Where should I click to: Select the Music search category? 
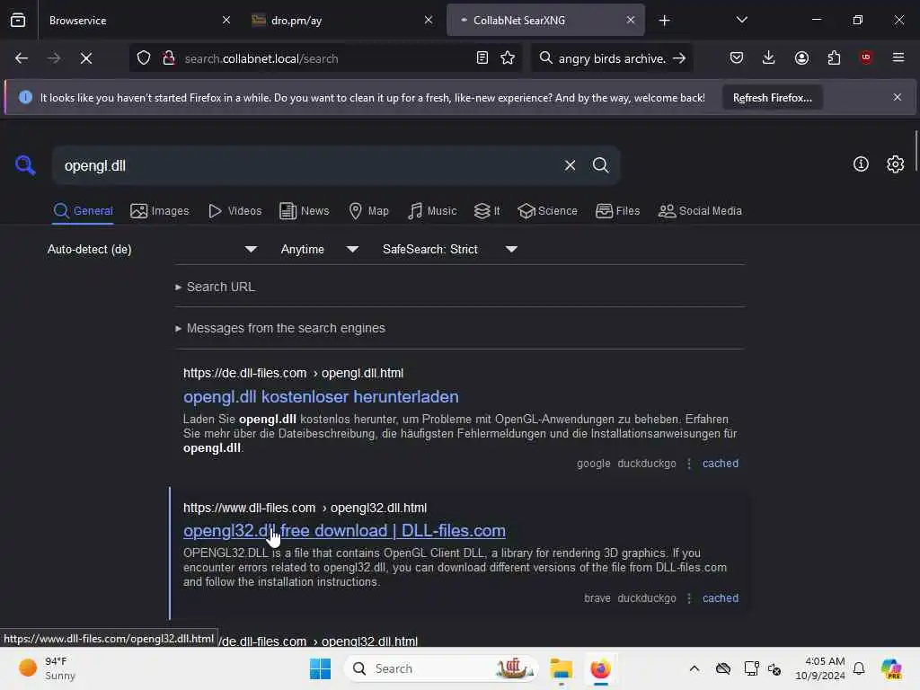click(x=432, y=211)
